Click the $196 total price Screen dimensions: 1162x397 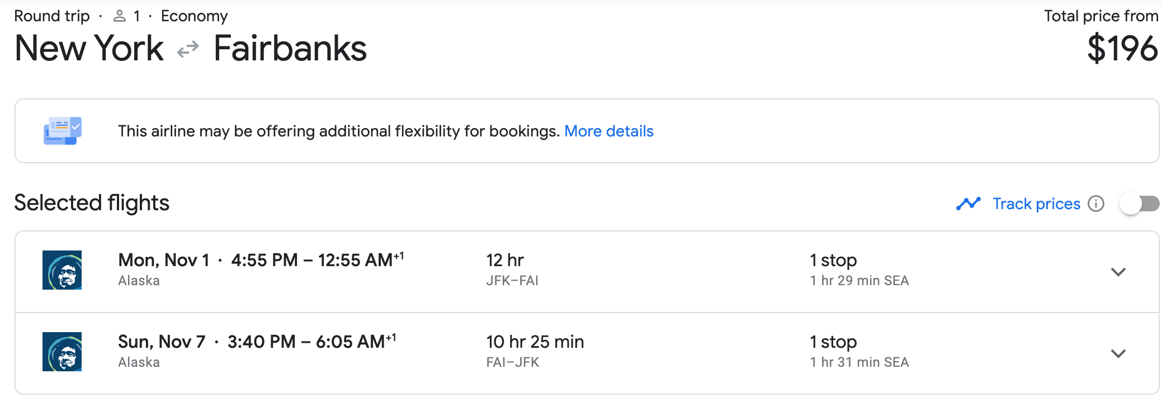coord(1122,49)
